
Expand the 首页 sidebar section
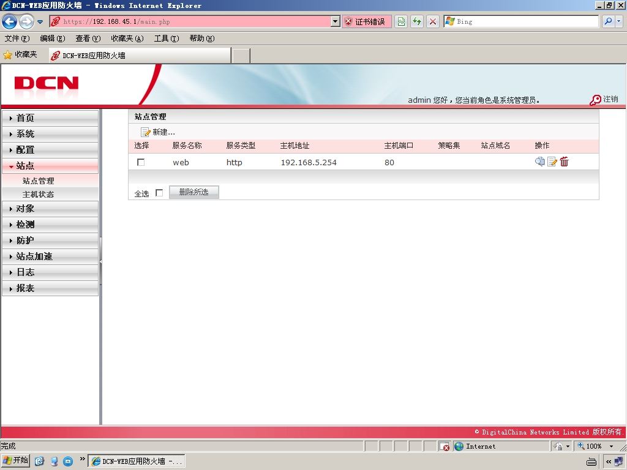[x=50, y=118]
